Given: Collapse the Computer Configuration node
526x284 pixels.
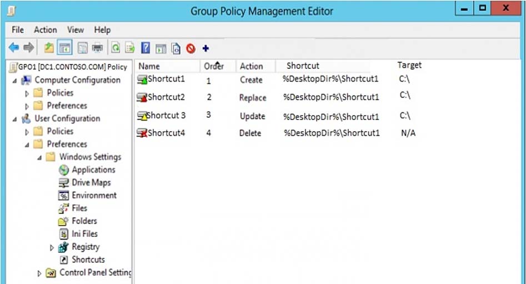Looking at the screenshot, I should [14, 81].
